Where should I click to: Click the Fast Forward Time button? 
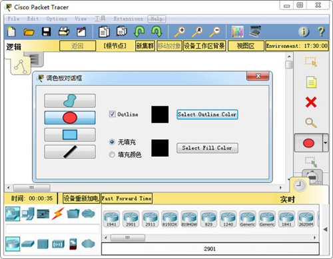(127, 198)
